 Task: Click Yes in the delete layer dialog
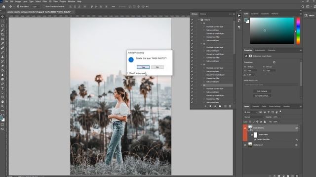coord(143,67)
